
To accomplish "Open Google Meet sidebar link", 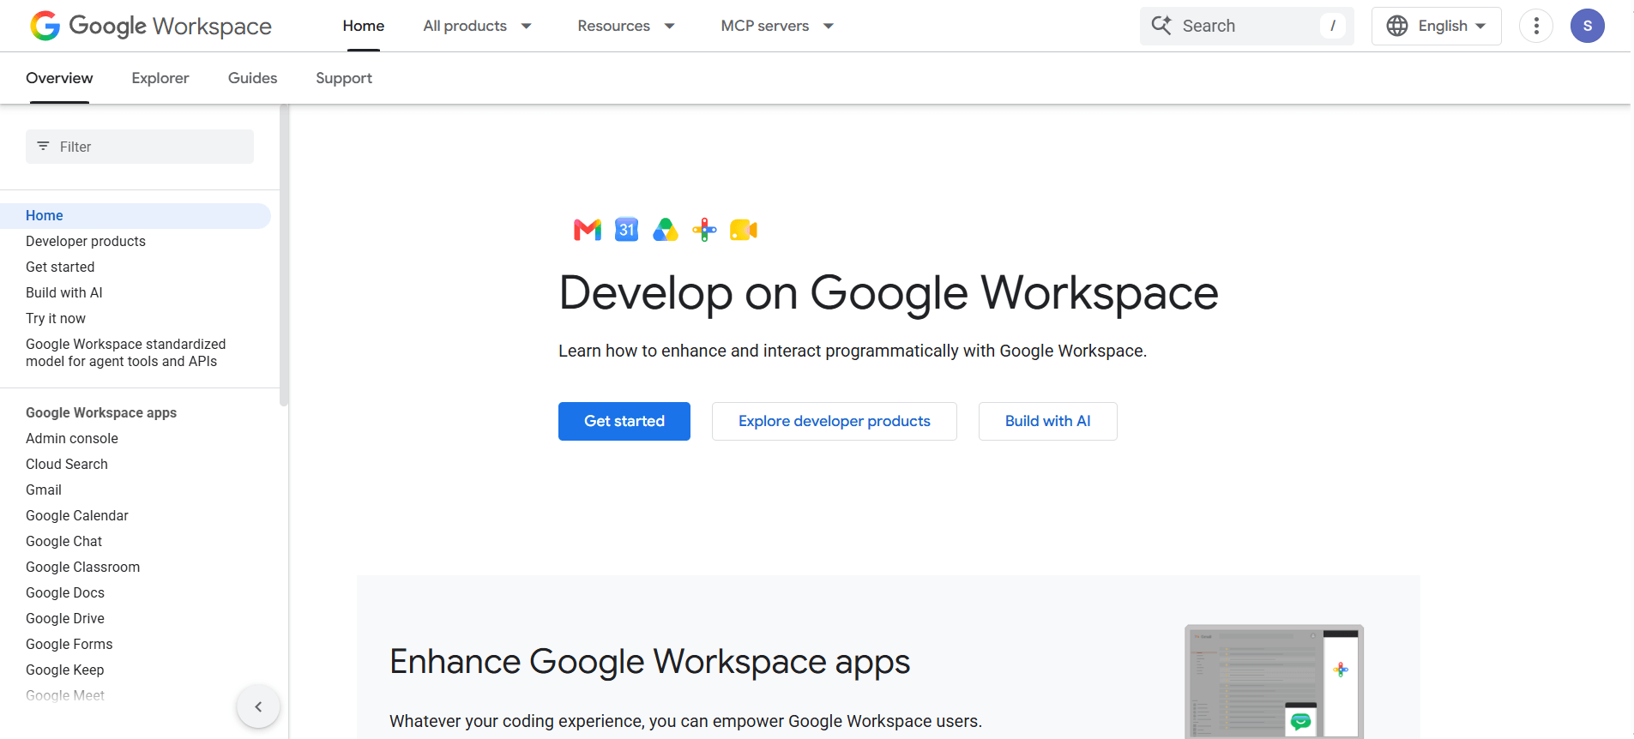I will point(65,695).
